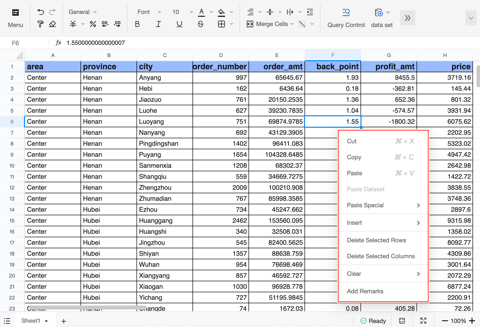Open the Paste Special submenu
The image size is (480, 327).
[x=383, y=205]
